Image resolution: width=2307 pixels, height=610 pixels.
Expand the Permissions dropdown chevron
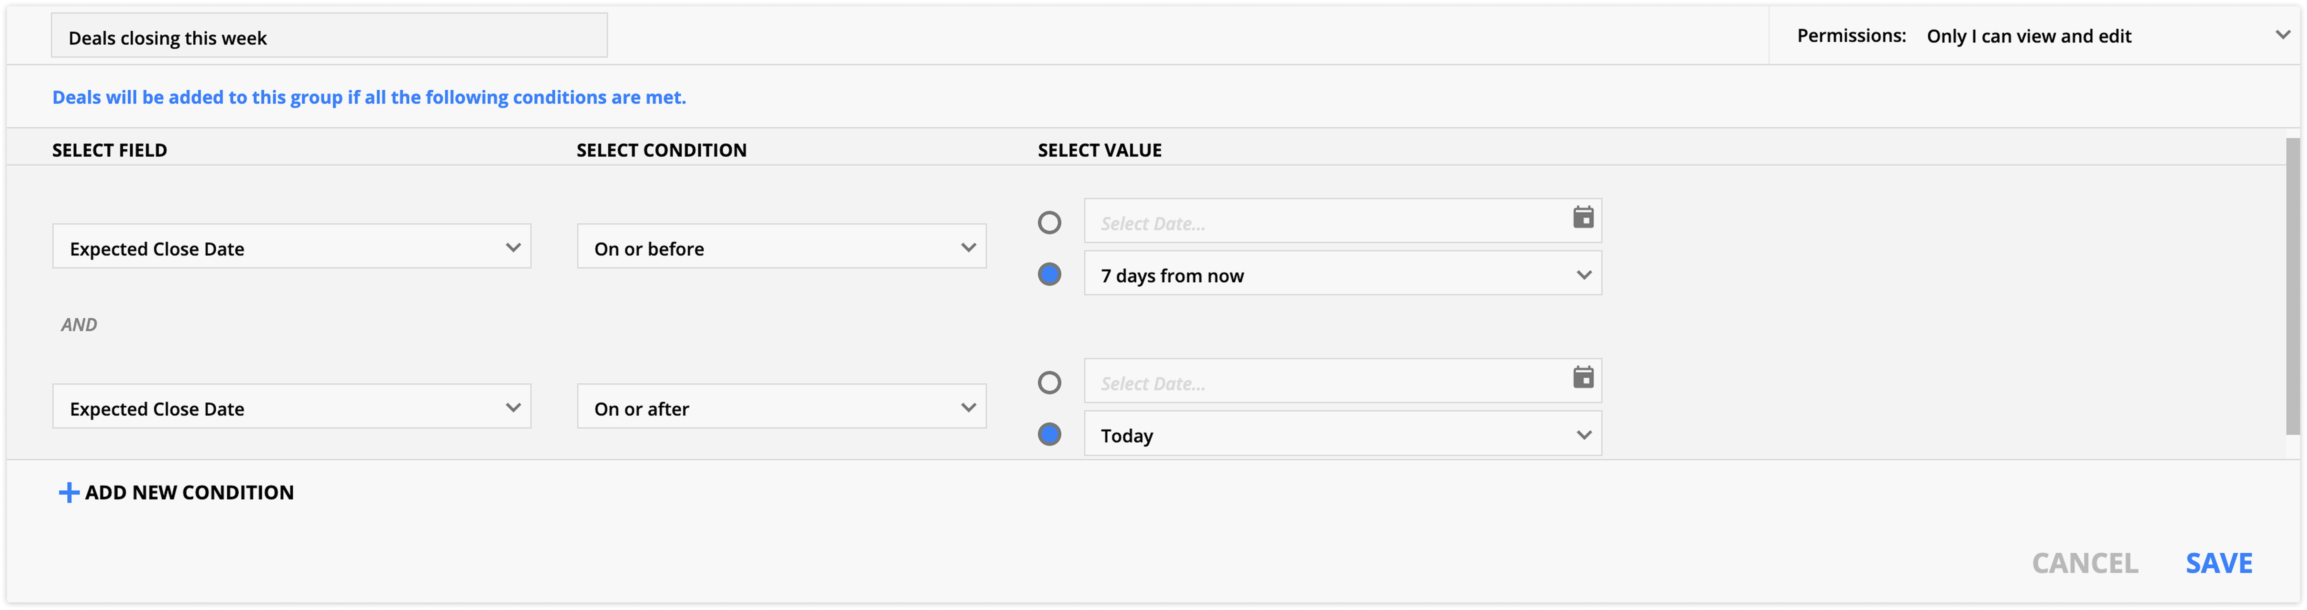(x=2282, y=35)
